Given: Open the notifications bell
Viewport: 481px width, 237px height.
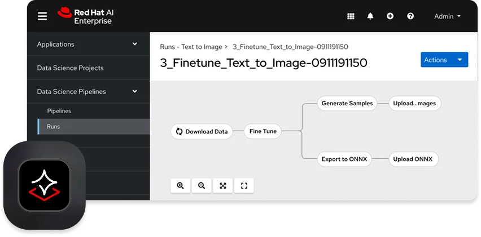Looking at the screenshot, I should coord(370,16).
